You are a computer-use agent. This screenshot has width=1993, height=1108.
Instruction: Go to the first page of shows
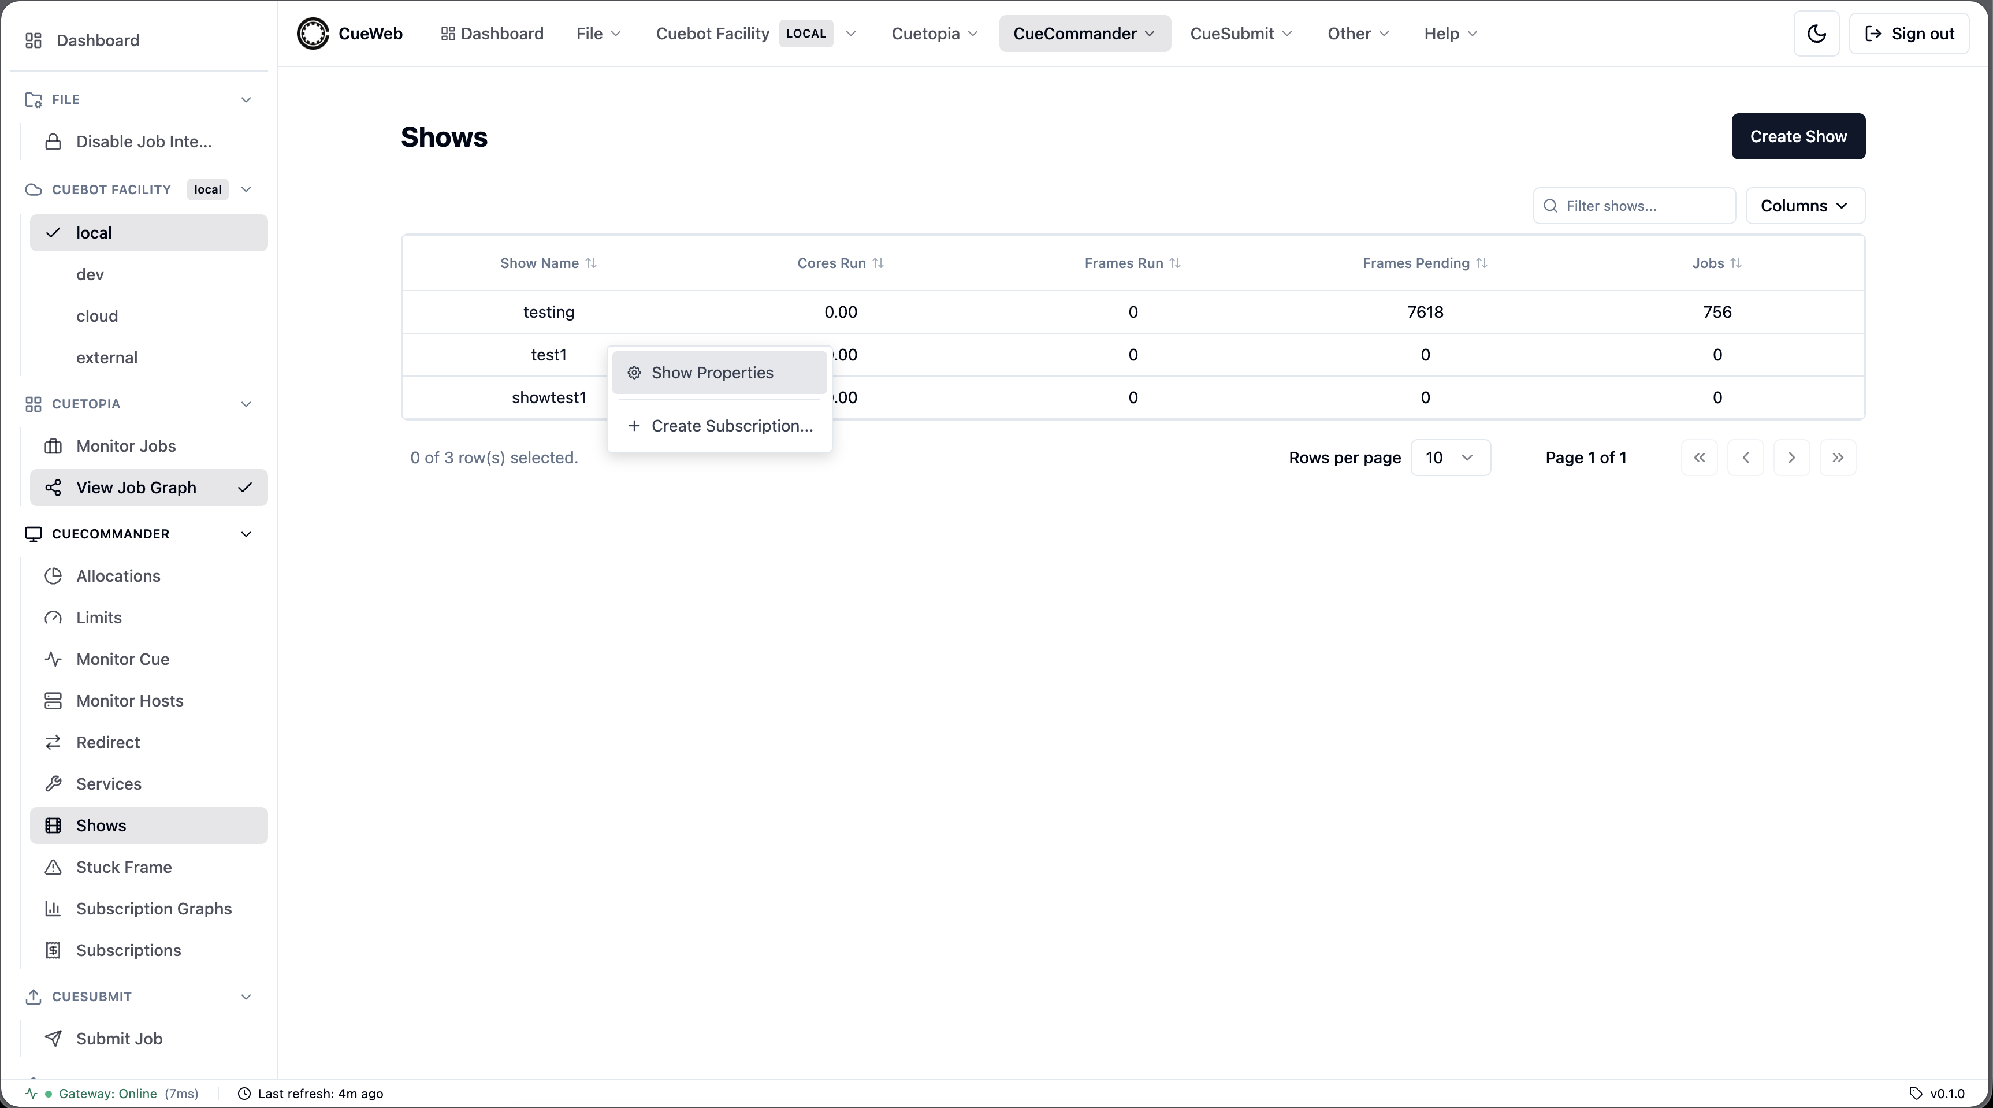click(1699, 458)
